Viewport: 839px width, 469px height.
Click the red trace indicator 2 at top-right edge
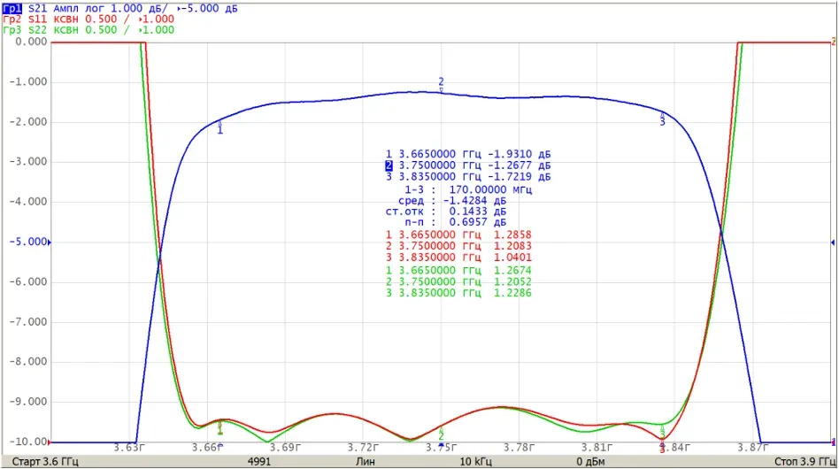(833, 42)
